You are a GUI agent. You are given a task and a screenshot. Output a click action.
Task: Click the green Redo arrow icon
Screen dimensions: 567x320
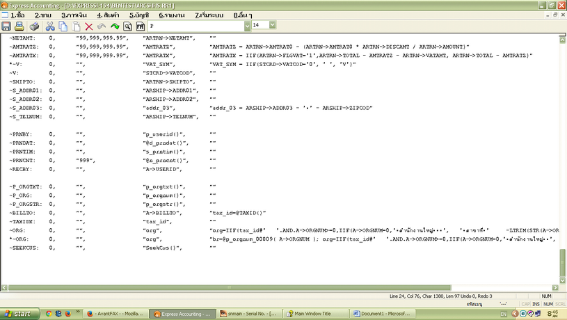pos(115,26)
